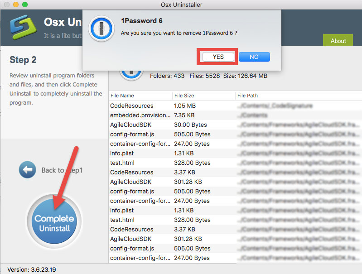
Task: Click the blue back arrow icon
Action: (x=28, y=170)
